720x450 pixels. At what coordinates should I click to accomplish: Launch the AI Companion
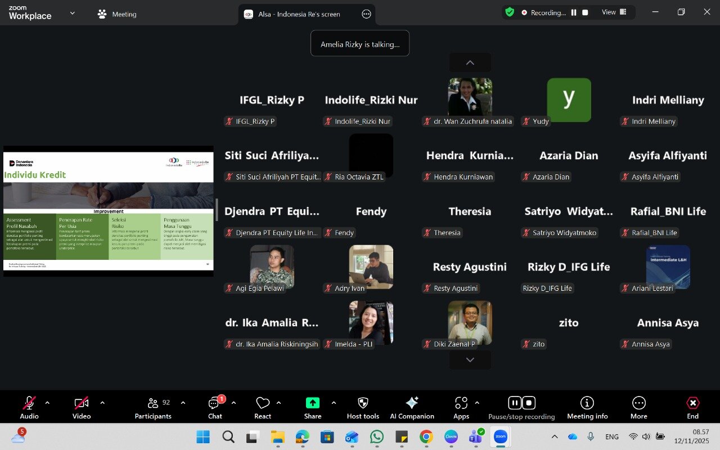click(x=412, y=407)
